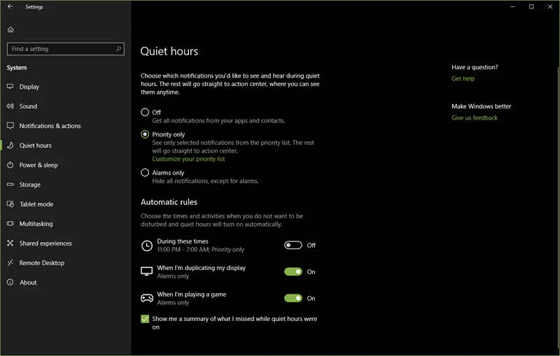The width and height of the screenshot is (560, 356).
Task: Go back with the Settings back arrow
Action: 10,6
